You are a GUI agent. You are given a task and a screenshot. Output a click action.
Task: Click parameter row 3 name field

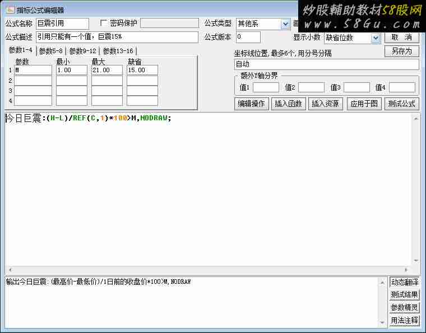(33, 91)
